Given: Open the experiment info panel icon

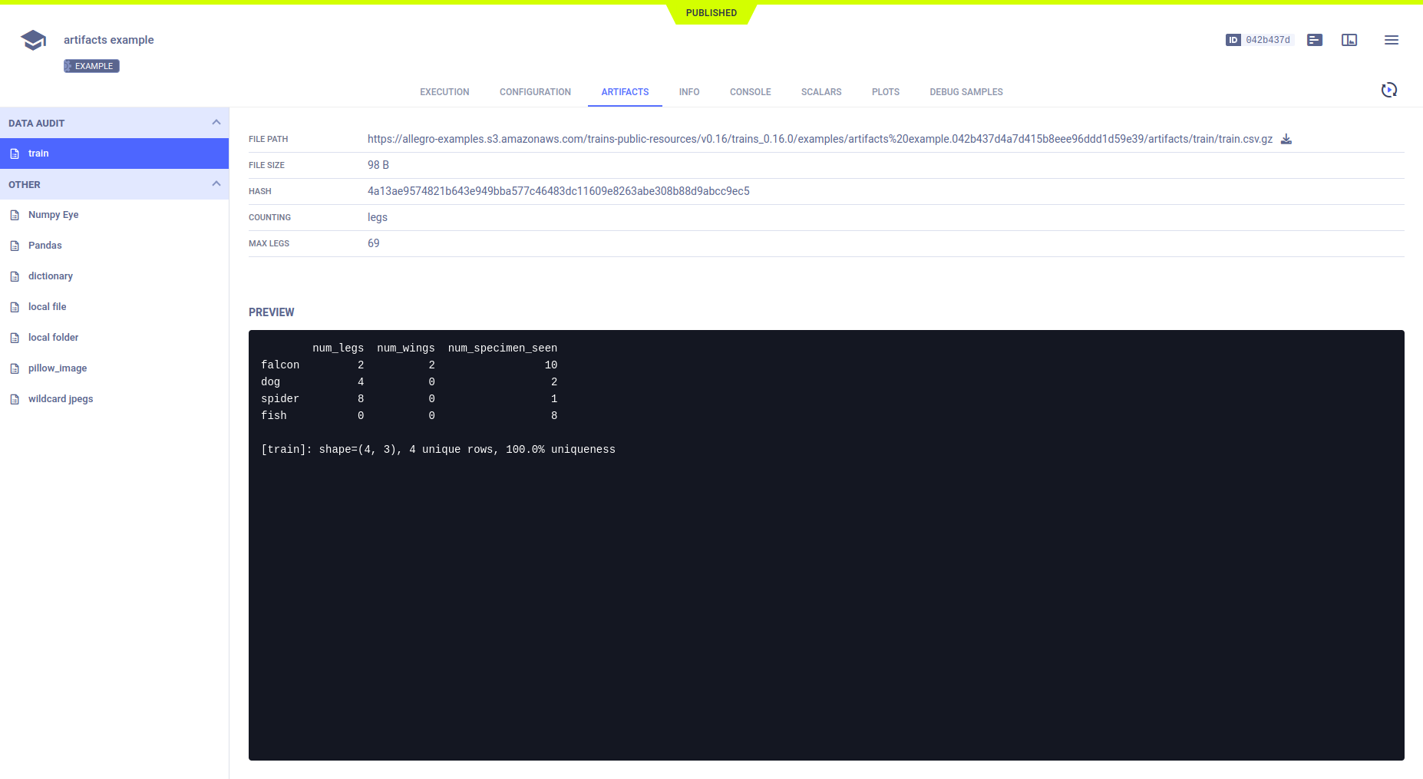Looking at the screenshot, I should coord(1314,40).
